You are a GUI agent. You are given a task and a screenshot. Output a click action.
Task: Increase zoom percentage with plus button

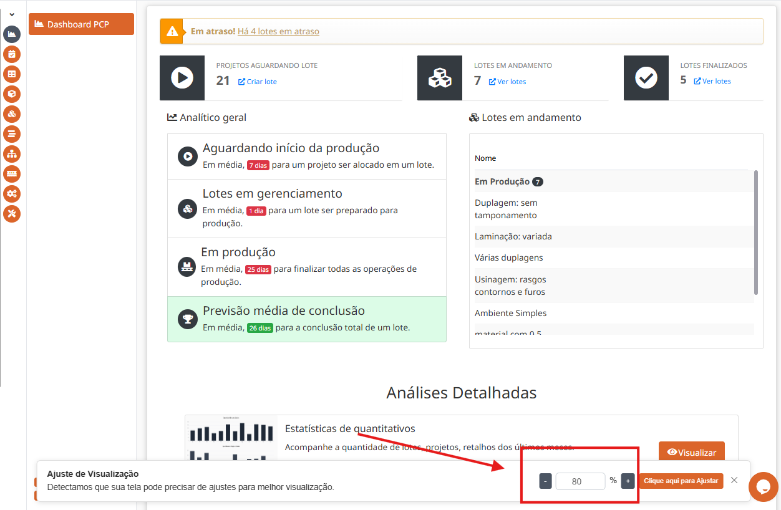pyautogui.click(x=628, y=481)
